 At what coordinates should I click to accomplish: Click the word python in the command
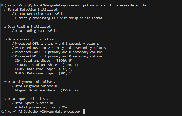coord(89,5)
